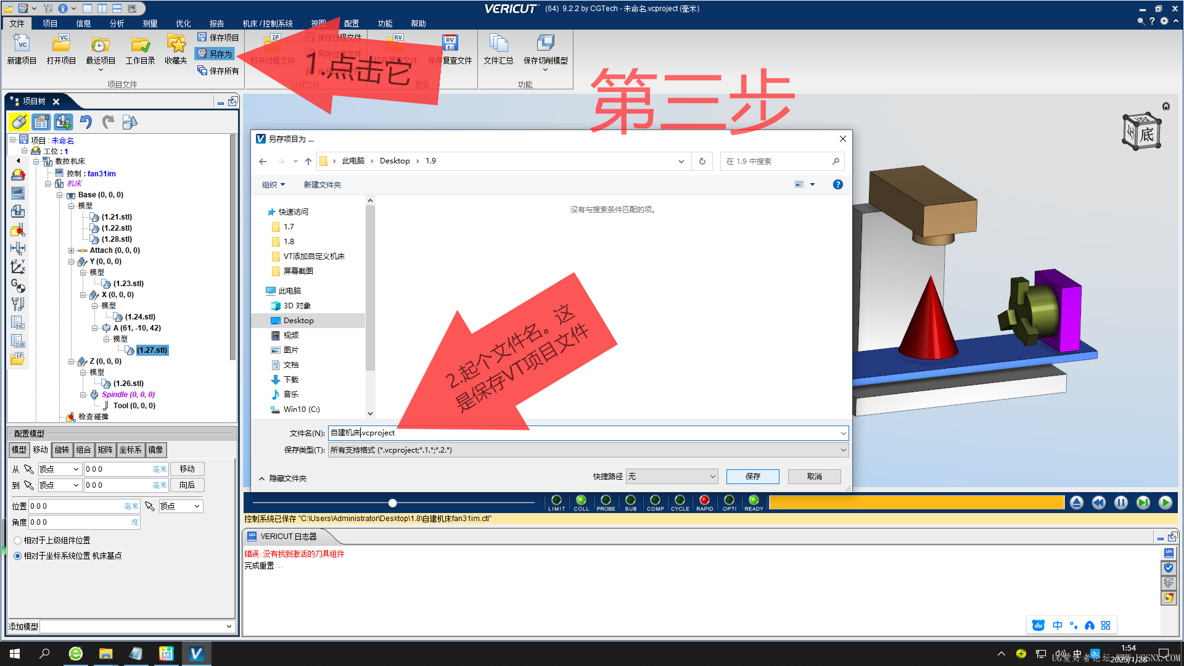Toggle the PROBE status light
1184x666 pixels.
pyautogui.click(x=606, y=500)
